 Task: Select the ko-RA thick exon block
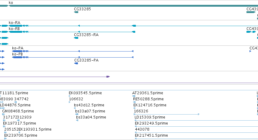[x=15, y=26]
